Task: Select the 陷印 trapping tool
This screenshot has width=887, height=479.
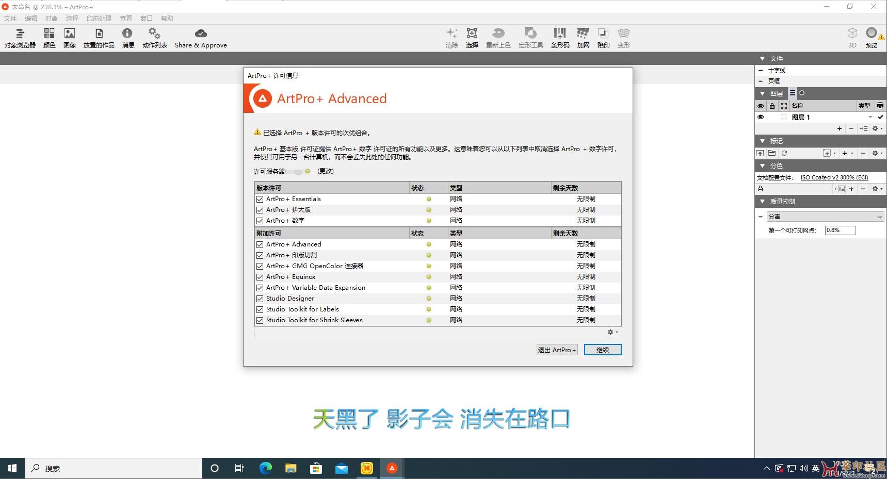Action: click(x=603, y=38)
